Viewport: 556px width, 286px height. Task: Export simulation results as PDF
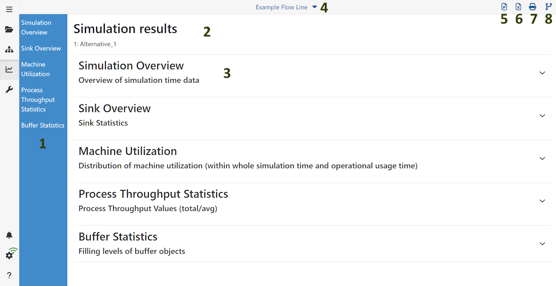(x=504, y=7)
